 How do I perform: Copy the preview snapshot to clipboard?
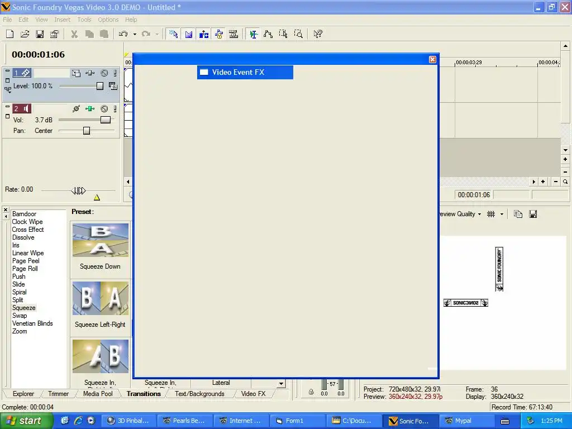pos(518,214)
